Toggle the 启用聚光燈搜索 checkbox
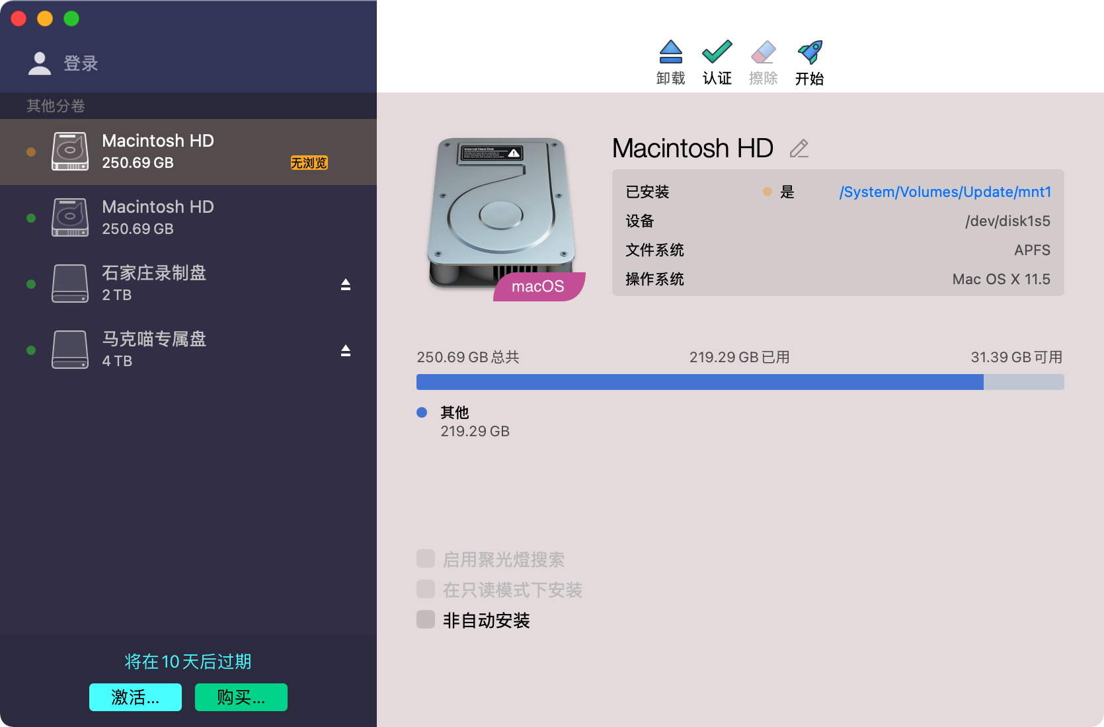This screenshot has width=1104, height=727. (426, 558)
